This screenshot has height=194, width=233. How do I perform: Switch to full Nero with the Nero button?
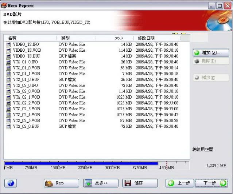[x=61, y=183]
